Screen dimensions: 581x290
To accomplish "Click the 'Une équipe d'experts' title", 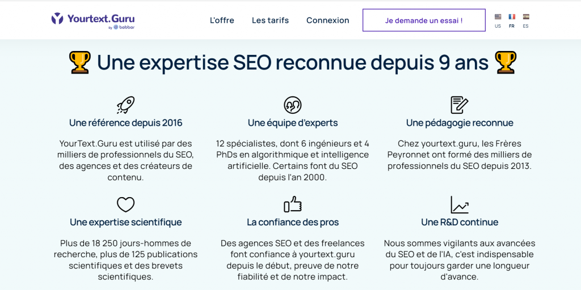I will tap(293, 123).
